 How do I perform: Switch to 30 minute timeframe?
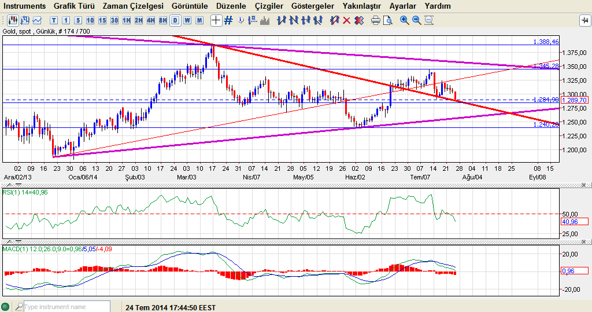click(114, 20)
